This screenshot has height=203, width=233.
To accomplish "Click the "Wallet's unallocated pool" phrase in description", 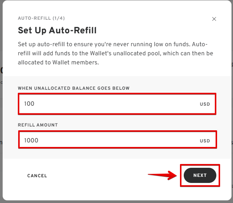I will 125,53.
